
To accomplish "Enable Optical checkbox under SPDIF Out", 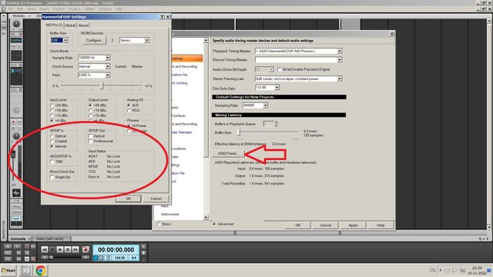I will point(90,136).
